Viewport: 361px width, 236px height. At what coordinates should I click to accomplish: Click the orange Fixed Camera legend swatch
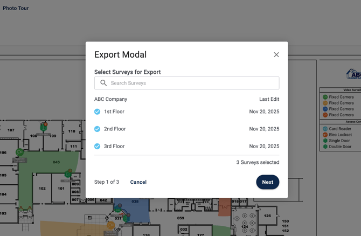(x=325, y=115)
